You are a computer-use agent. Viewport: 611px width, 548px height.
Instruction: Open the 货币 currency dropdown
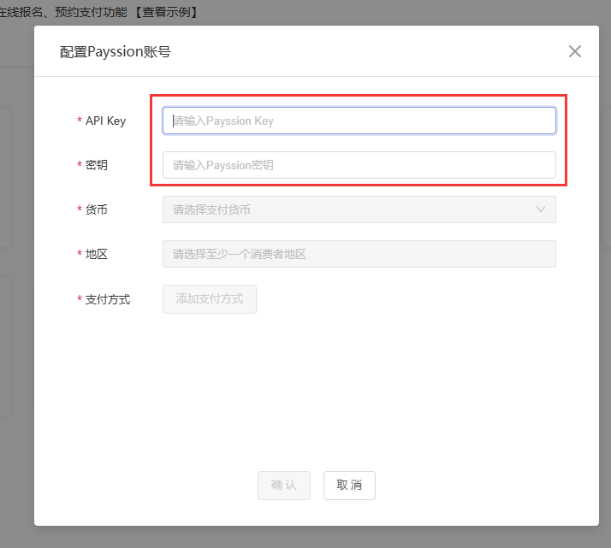[x=359, y=209]
